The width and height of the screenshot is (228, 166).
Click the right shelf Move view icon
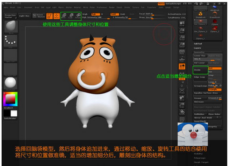182,98
